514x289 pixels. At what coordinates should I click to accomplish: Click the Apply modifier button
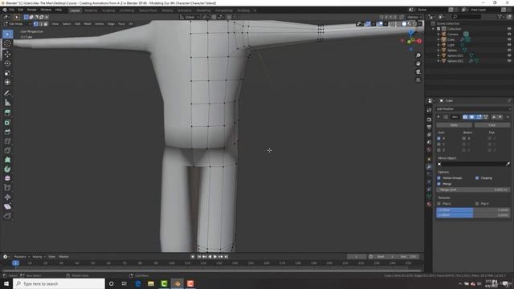(454, 125)
